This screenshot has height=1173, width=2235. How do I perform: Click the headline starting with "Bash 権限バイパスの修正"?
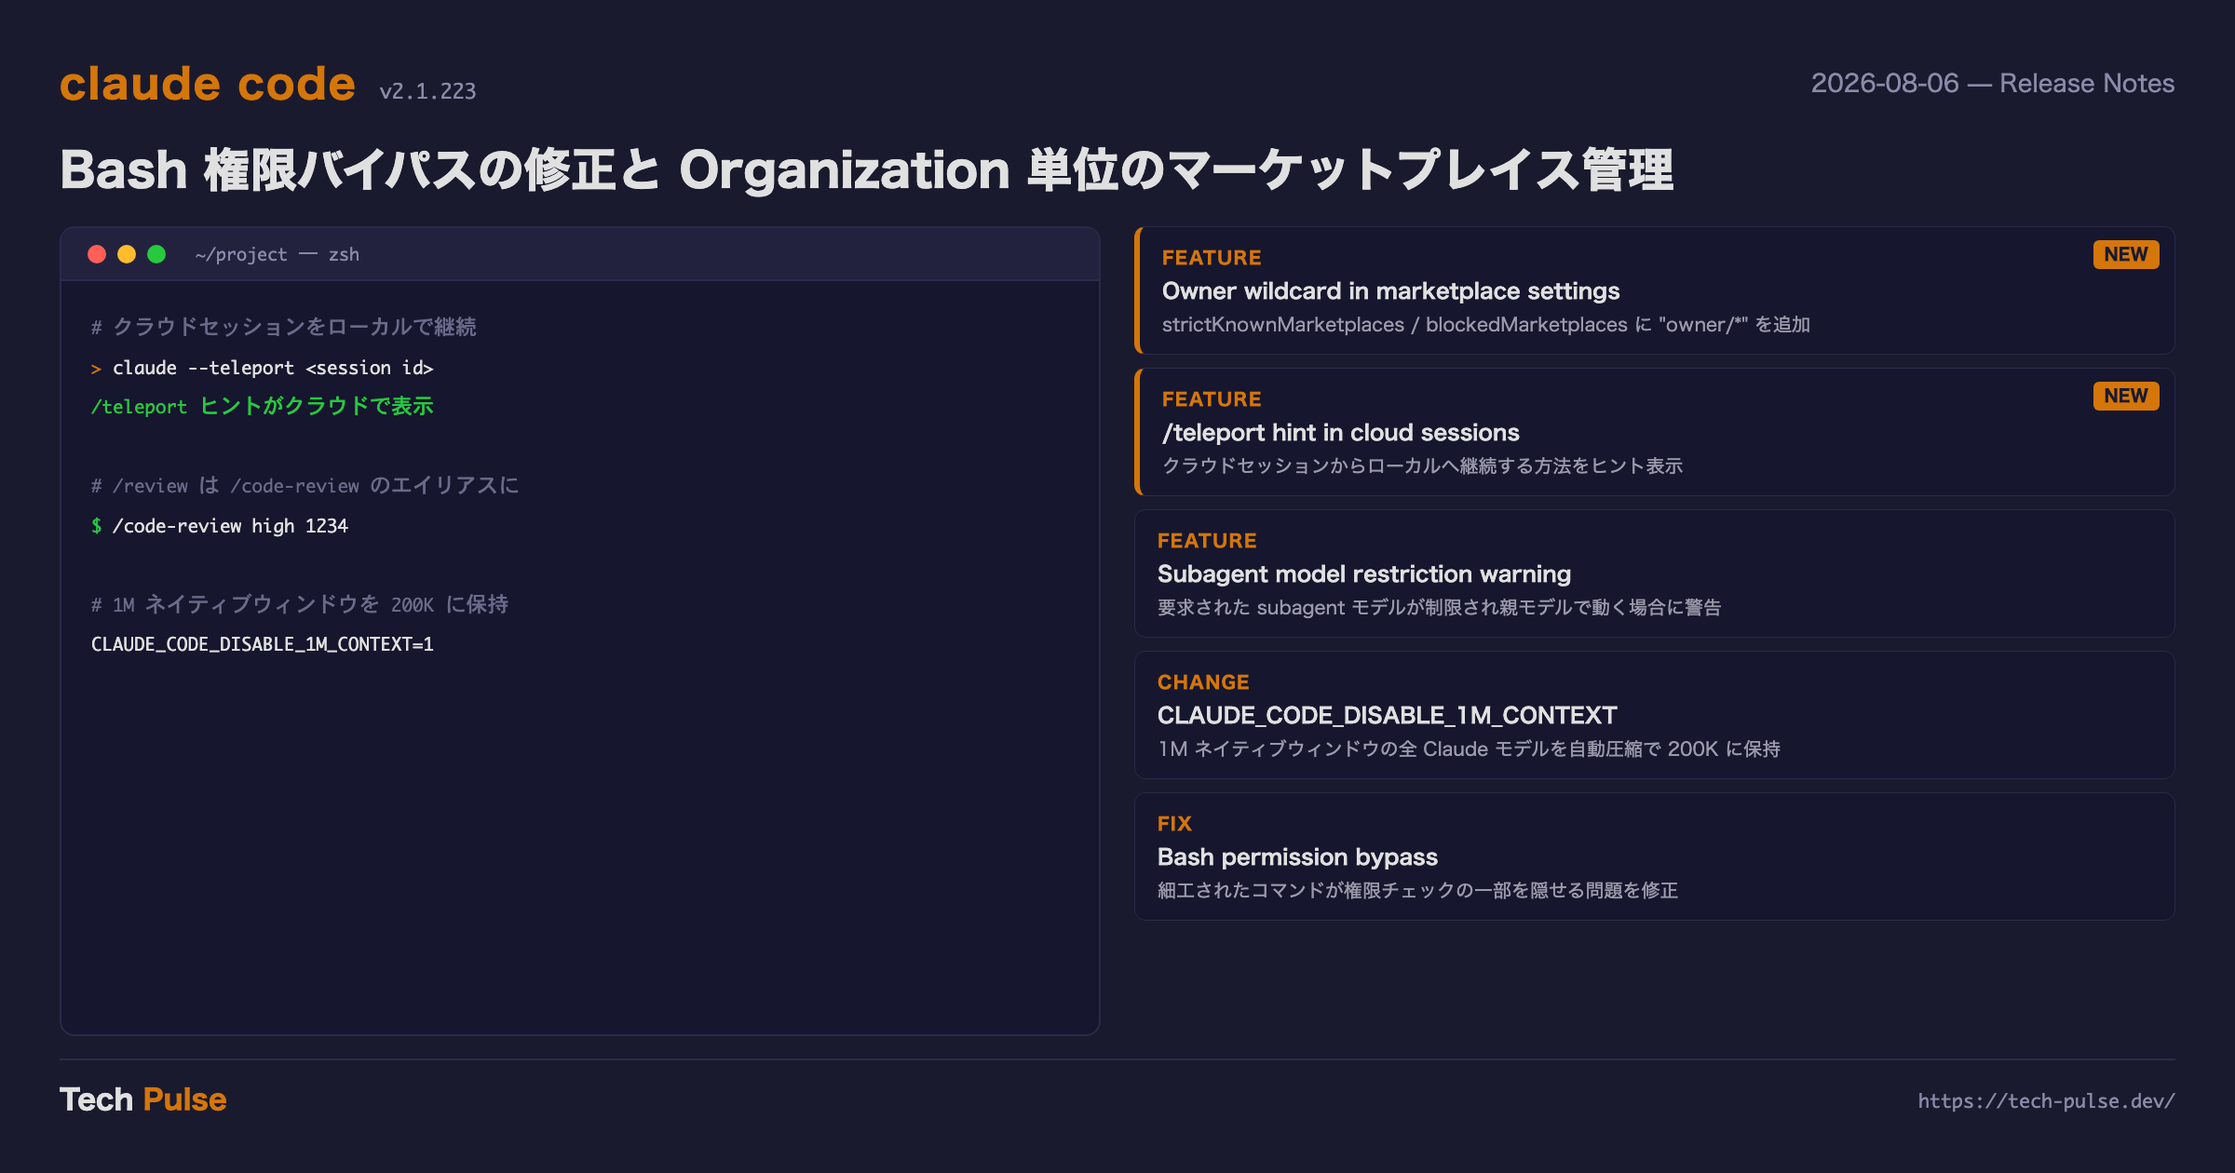(x=867, y=170)
